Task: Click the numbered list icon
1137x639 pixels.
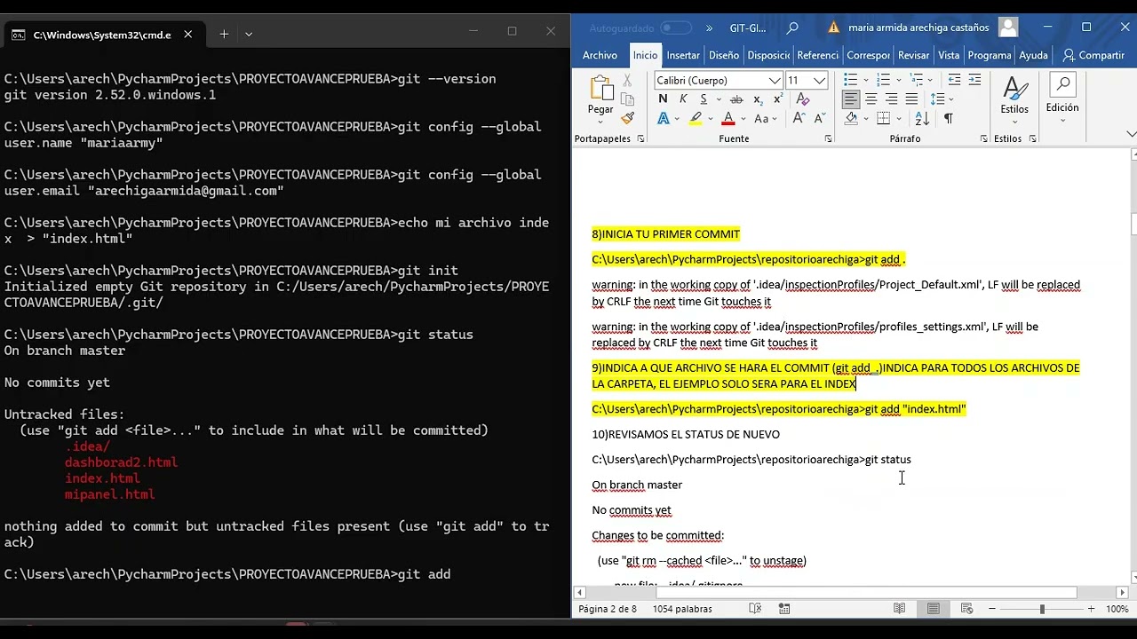Action: (883, 80)
